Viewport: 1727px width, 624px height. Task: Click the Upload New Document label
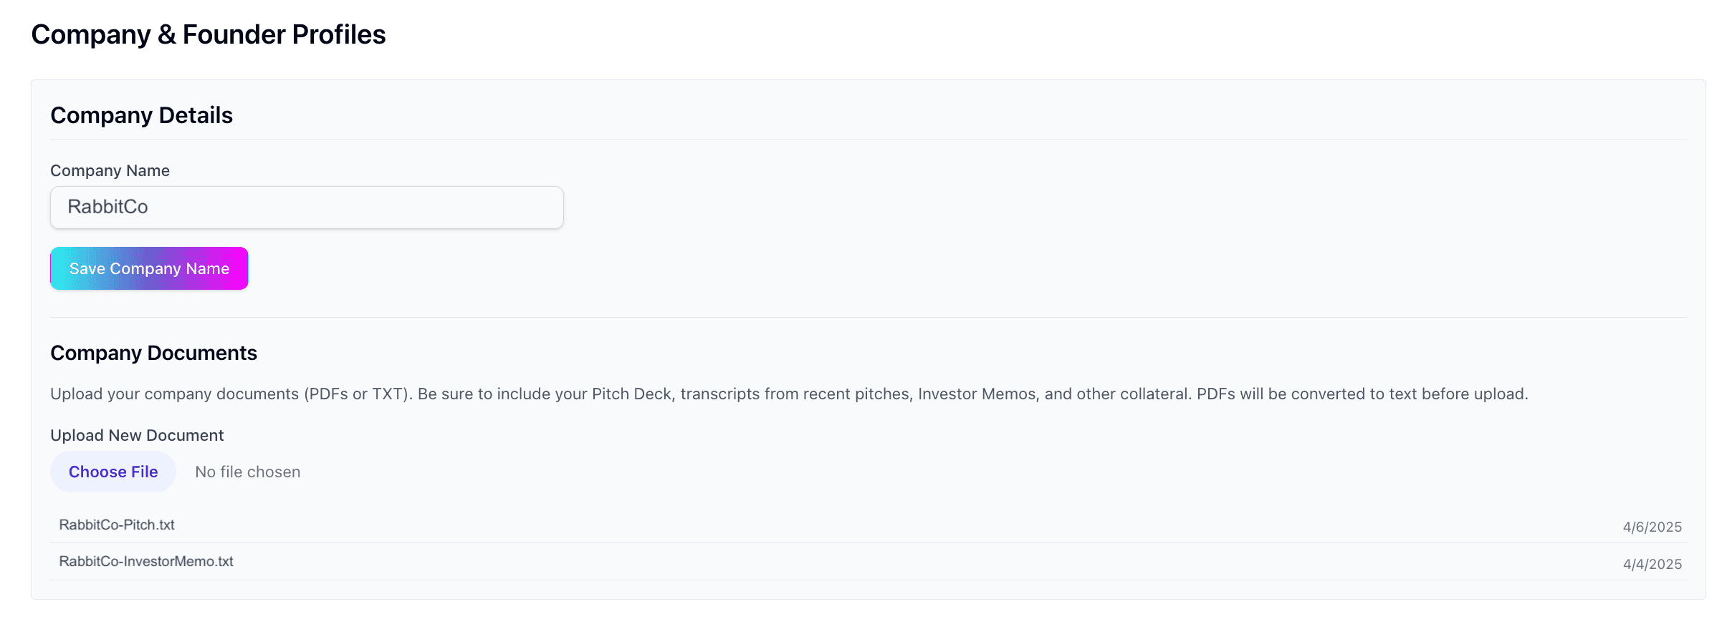(137, 434)
